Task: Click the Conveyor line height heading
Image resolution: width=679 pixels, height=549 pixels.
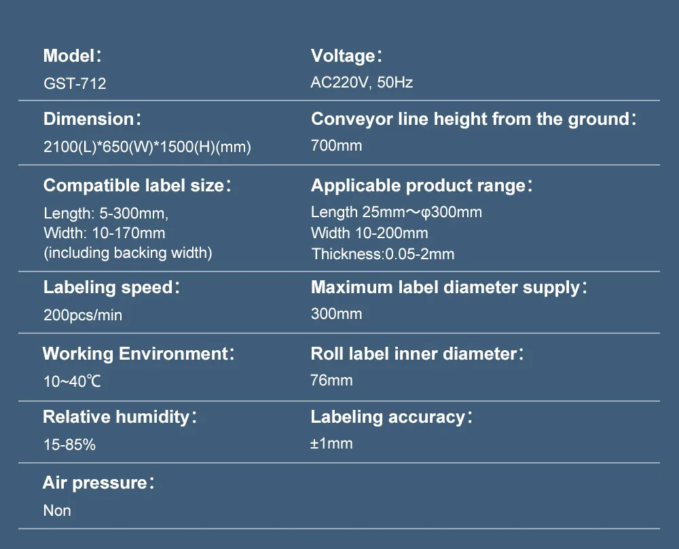Action: tap(474, 119)
